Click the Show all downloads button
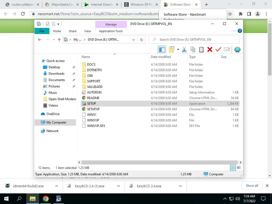Viewport: 272px width, 204px height. 252,186
